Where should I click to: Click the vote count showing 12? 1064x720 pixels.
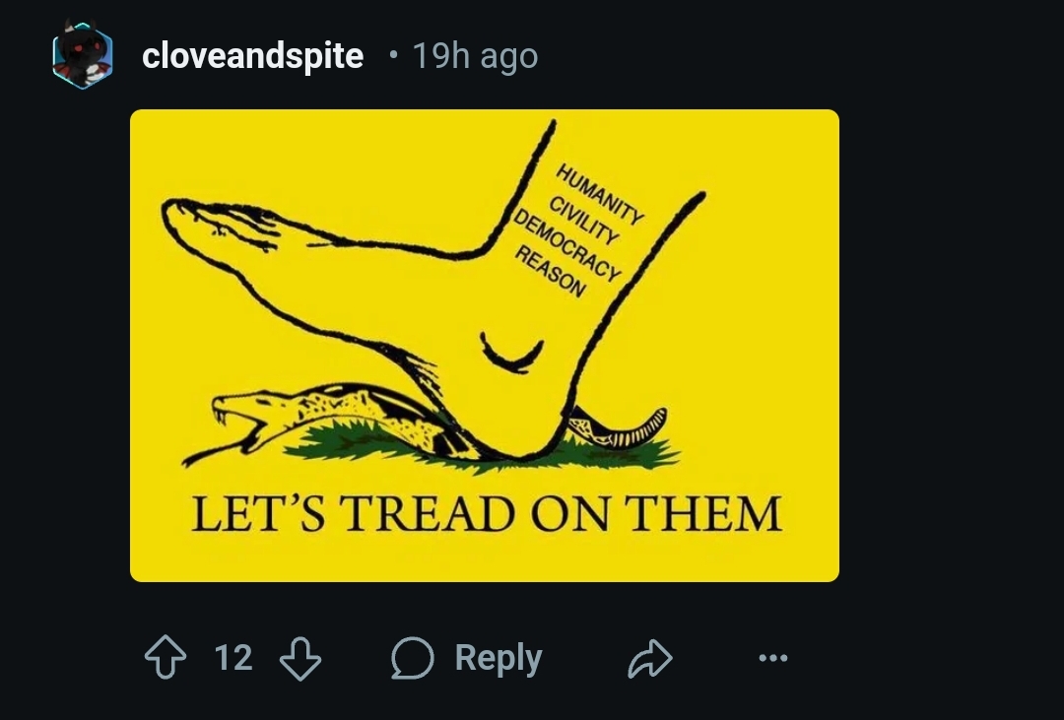tap(233, 658)
